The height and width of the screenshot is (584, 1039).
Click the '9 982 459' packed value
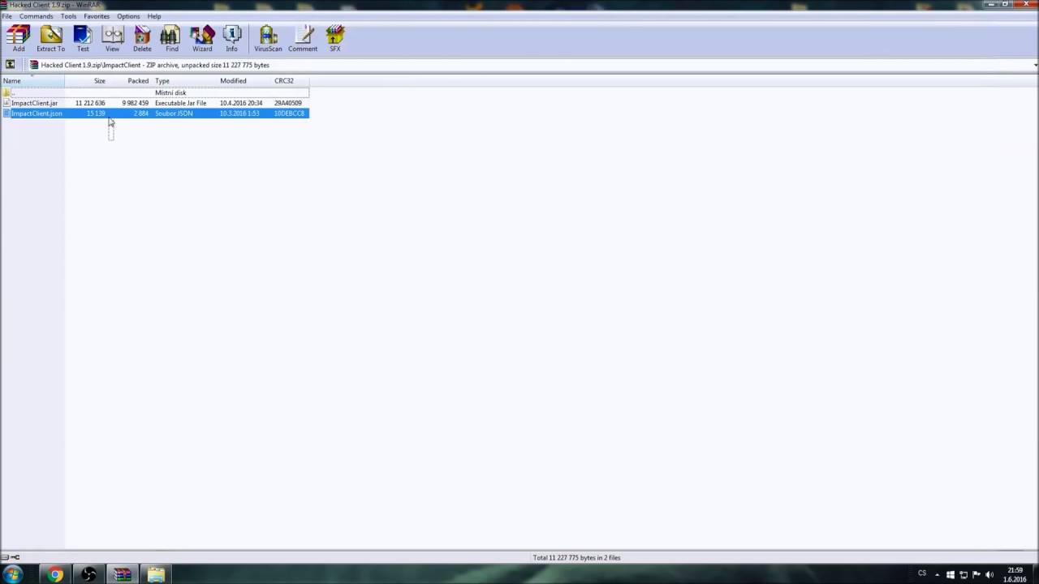(135, 103)
